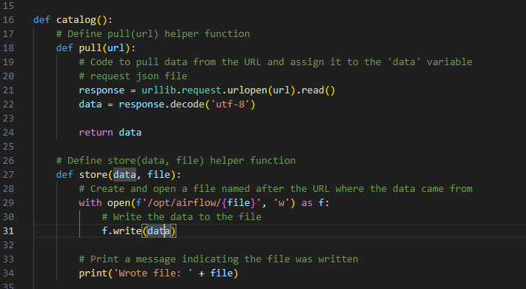Screen dimensions: 526x289
Task: Click the return keyword on line 24
Action: click(96, 133)
